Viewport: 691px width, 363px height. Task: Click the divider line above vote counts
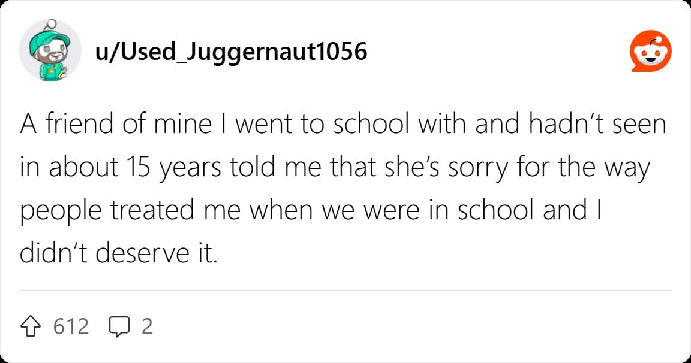pos(345,291)
